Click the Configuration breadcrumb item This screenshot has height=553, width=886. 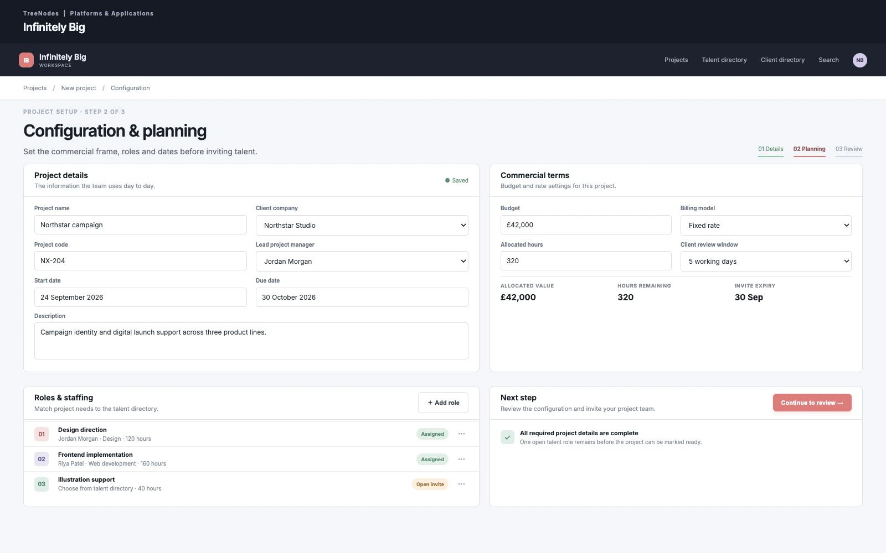(x=130, y=88)
